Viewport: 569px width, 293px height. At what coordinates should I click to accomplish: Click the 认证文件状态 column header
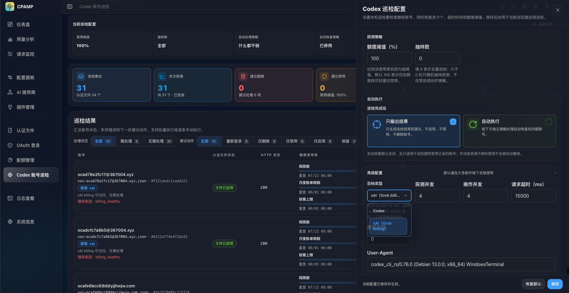(x=224, y=155)
